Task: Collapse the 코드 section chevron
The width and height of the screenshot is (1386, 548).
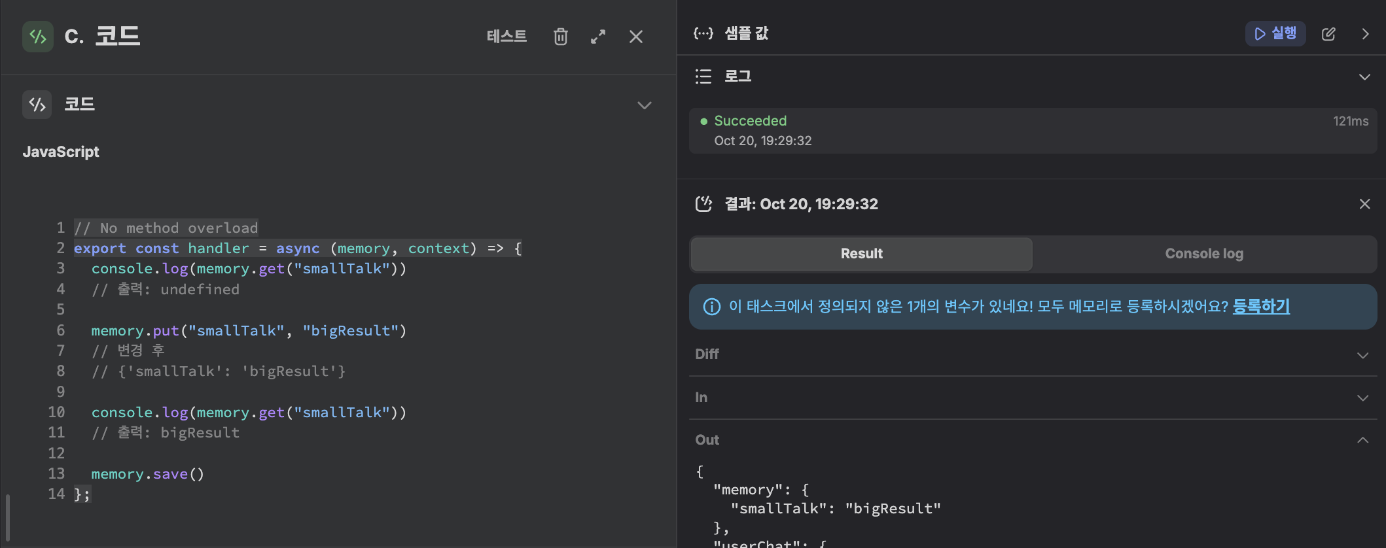Action: 645,105
